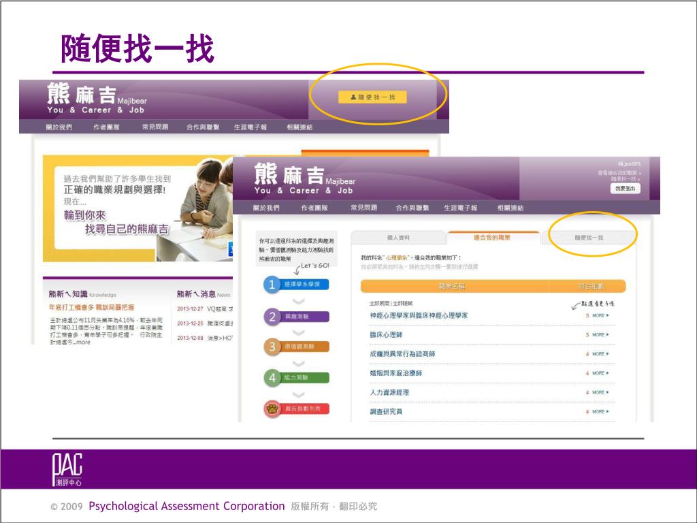
Task: Click the 熊新ㄟ知識 Knowledge section heading
Action: click(x=82, y=294)
